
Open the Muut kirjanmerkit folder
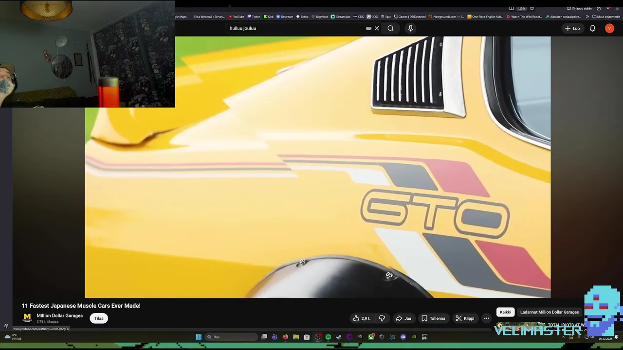606,17
